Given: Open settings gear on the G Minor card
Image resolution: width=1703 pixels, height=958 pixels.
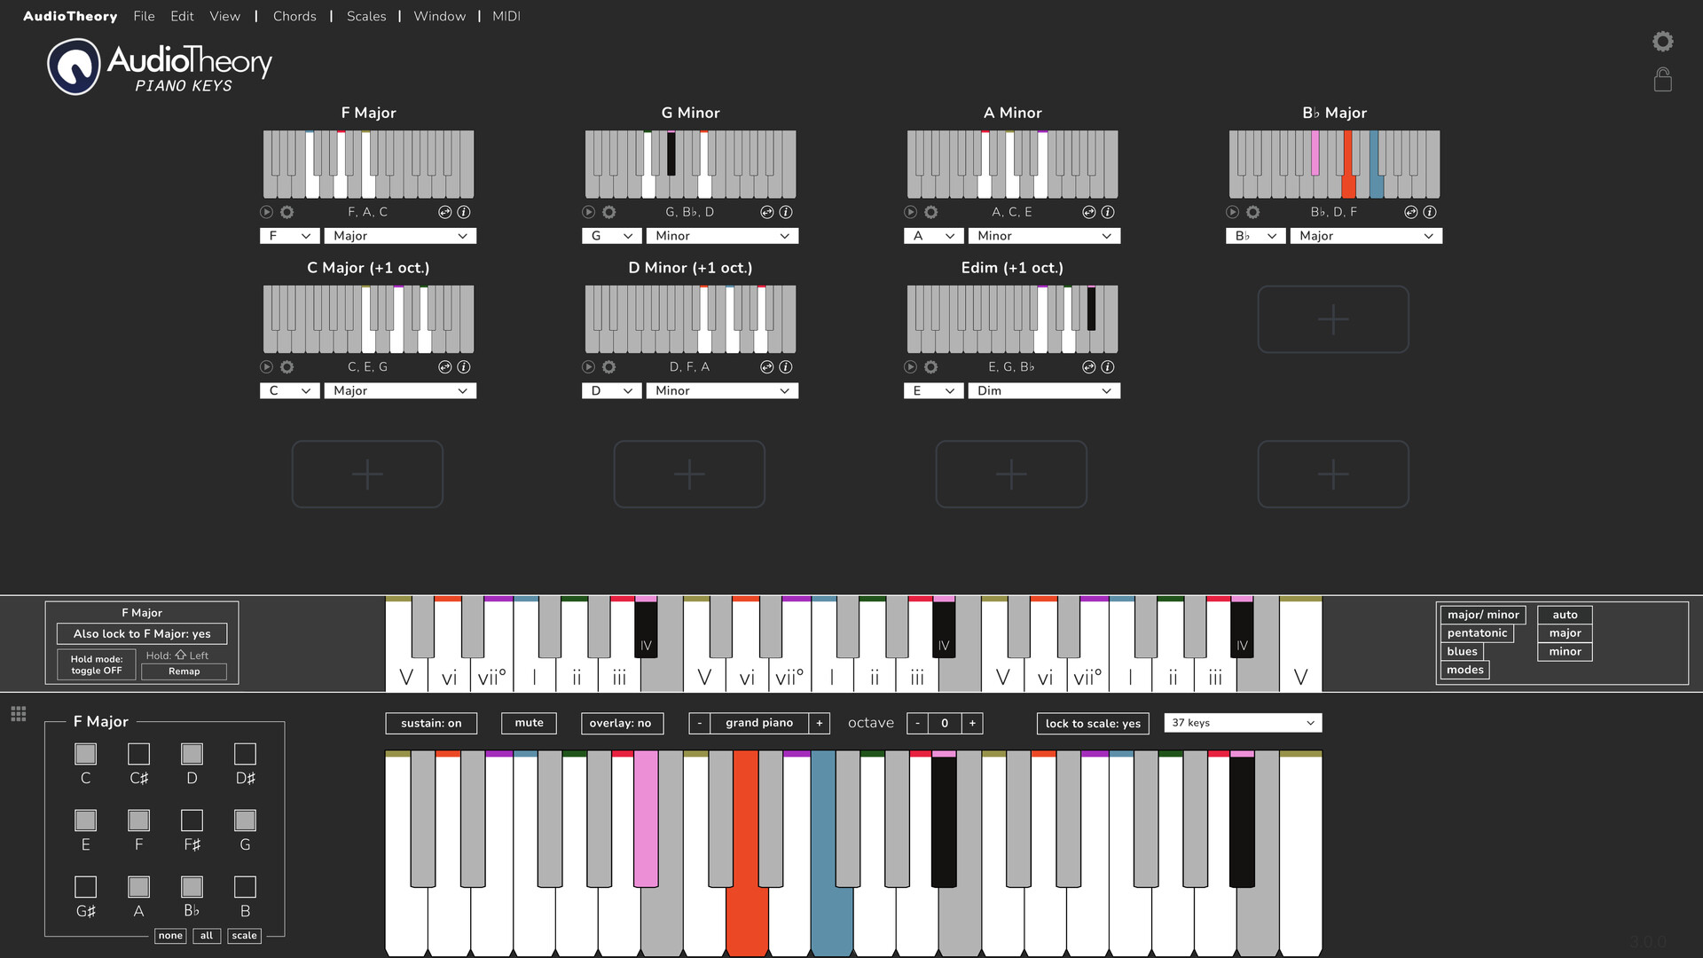Looking at the screenshot, I should pyautogui.click(x=608, y=212).
